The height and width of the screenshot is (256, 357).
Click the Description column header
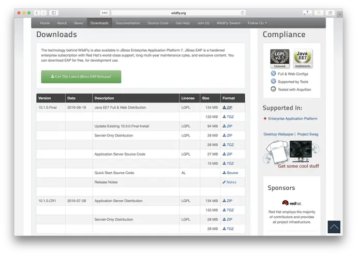pyautogui.click(x=136, y=98)
